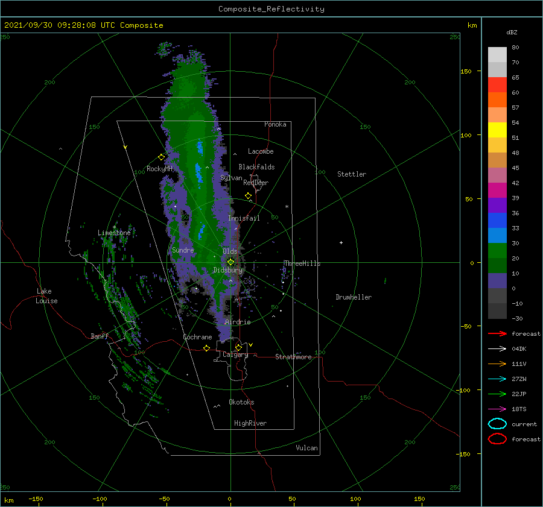543x507 pixels.
Task: Click the yellow diamond marker below RedDeer
Action: 249,196
